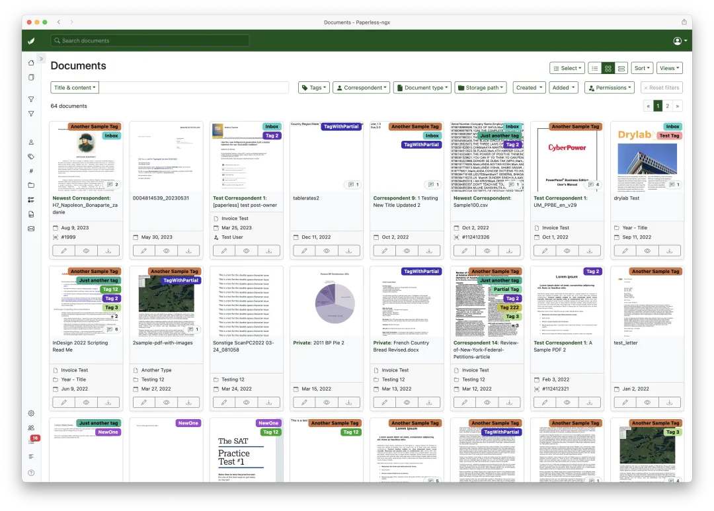
Task: Open Document types hash icon in sidebar
Action: (31, 171)
